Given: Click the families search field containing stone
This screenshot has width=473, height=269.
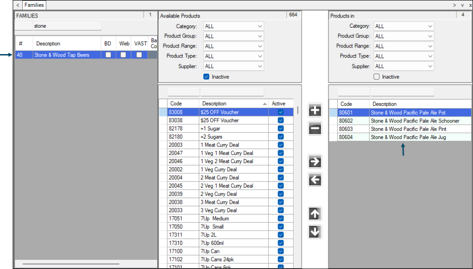Looking at the screenshot, I should (x=67, y=26).
